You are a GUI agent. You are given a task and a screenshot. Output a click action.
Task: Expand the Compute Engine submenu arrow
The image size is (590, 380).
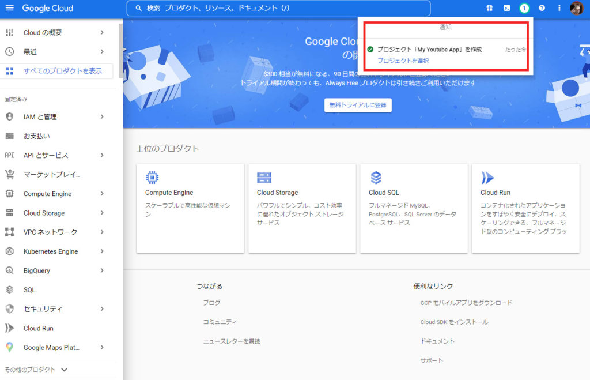102,194
